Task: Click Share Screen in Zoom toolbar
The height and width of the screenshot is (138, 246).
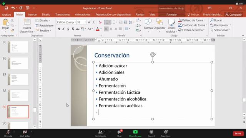Action: click(x=135, y=133)
